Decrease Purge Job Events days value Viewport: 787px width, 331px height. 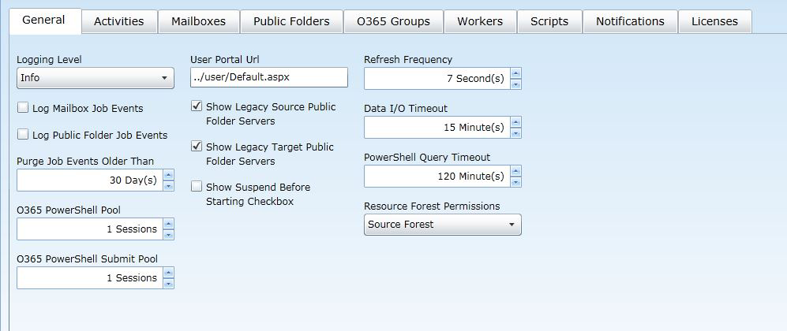click(x=168, y=185)
